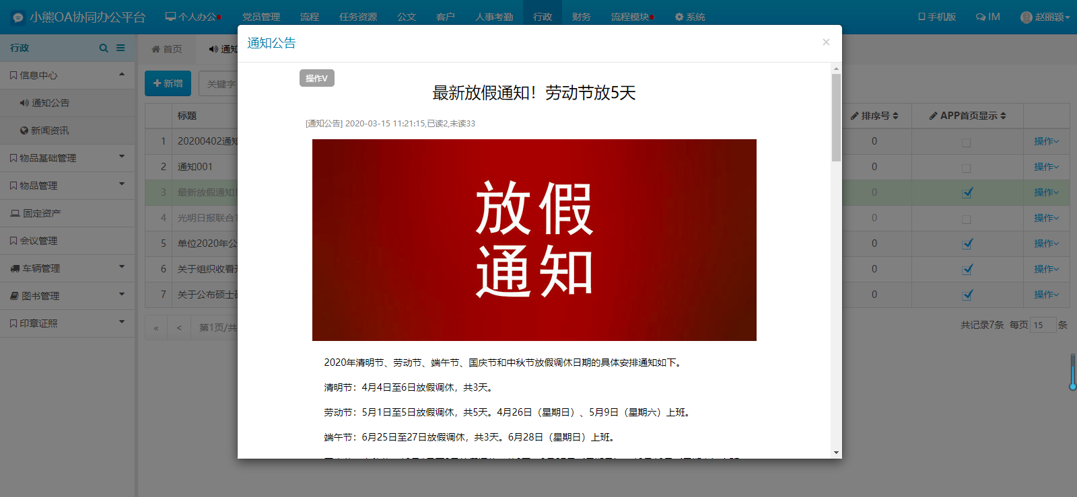This screenshot has width=1077, height=497.
Task: Open the 流程 top menu
Action: (310, 17)
